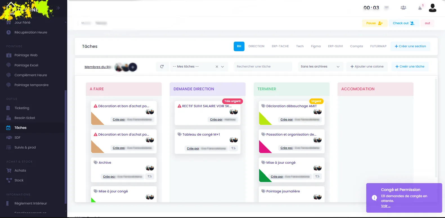Viewport: 445px width, 218px height.
Task: Open Règlement Intérieur in the sidebar
Action: point(31,203)
